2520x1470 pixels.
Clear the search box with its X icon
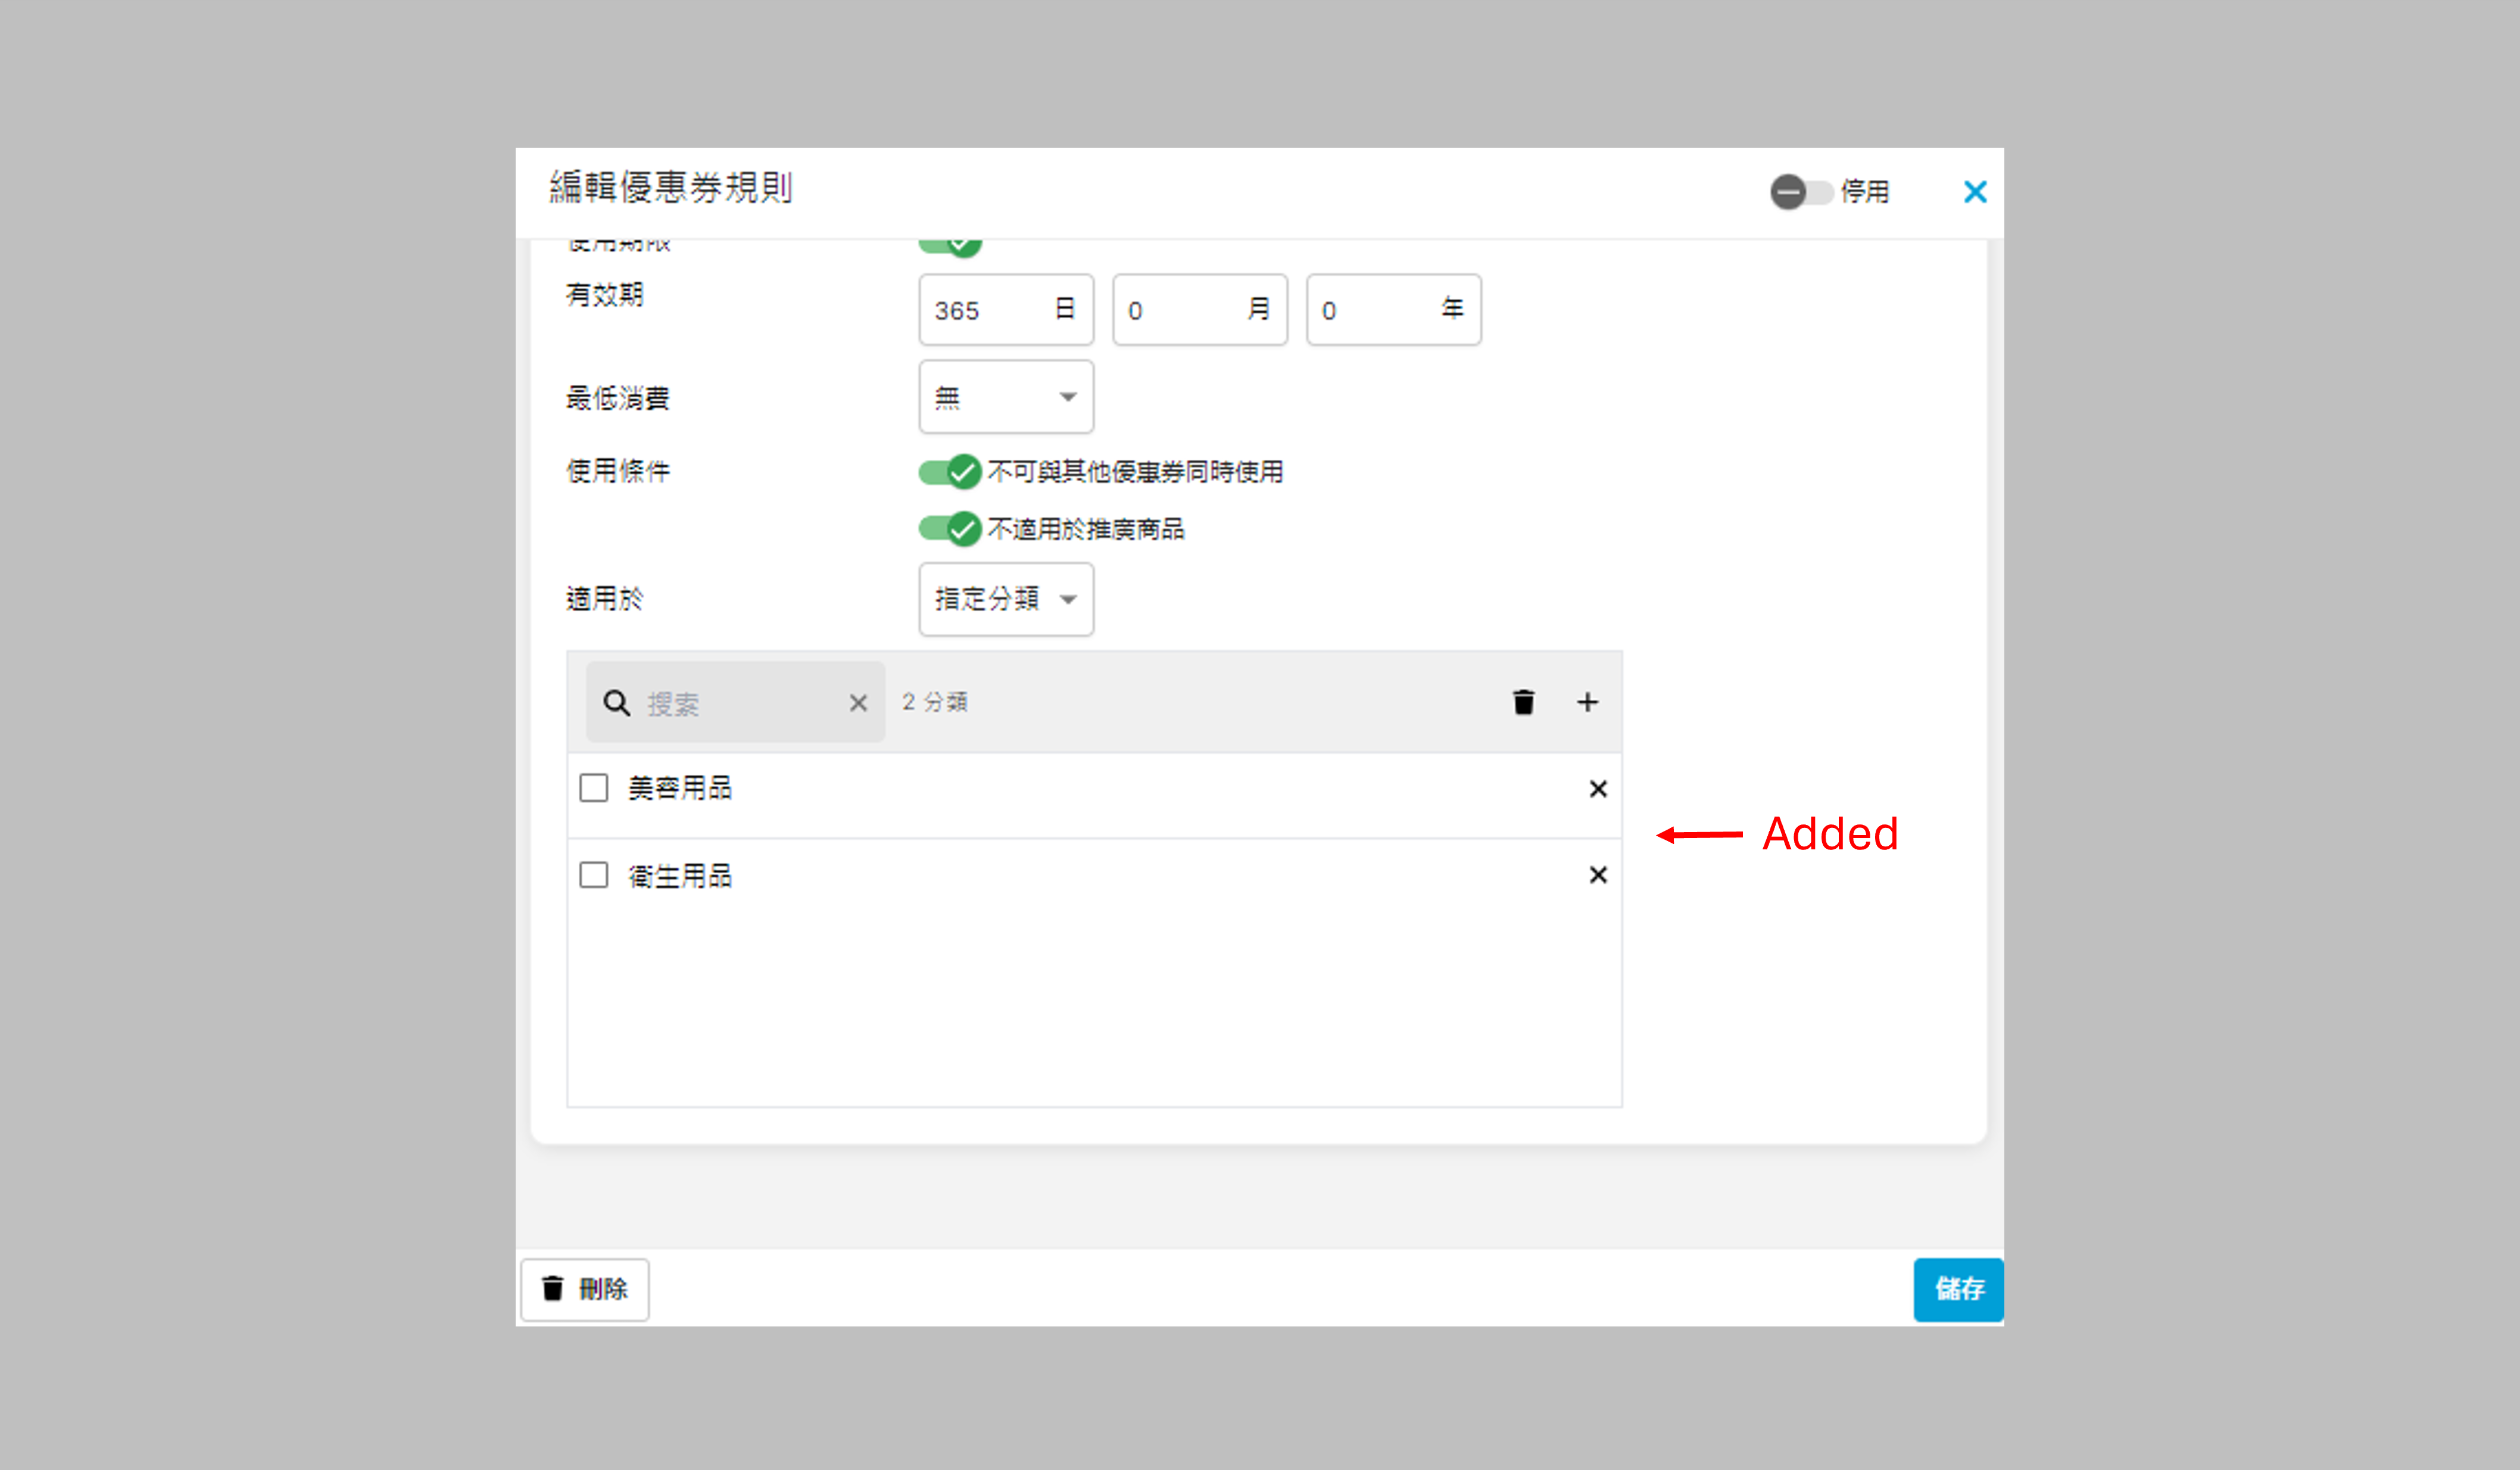click(857, 703)
